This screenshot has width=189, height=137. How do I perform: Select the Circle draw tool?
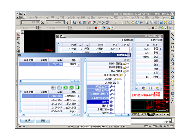click(x=172, y=60)
